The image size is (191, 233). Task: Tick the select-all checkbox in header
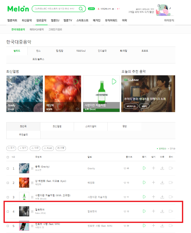tap(8, 157)
